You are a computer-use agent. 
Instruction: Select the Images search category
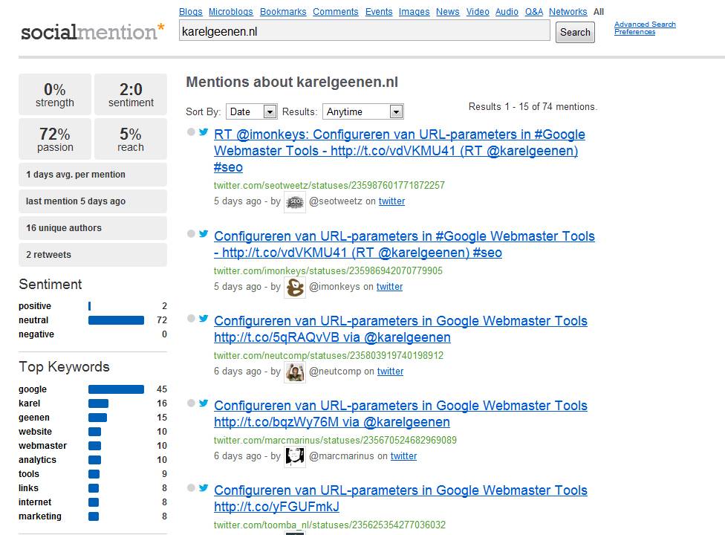coord(414,12)
